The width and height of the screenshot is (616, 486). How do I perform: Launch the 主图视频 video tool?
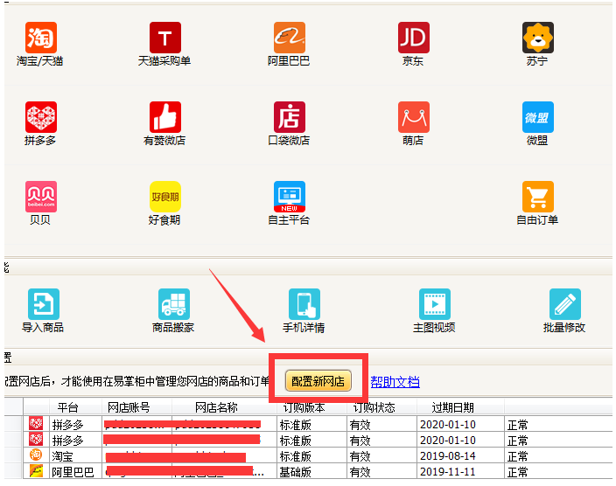[x=435, y=304]
